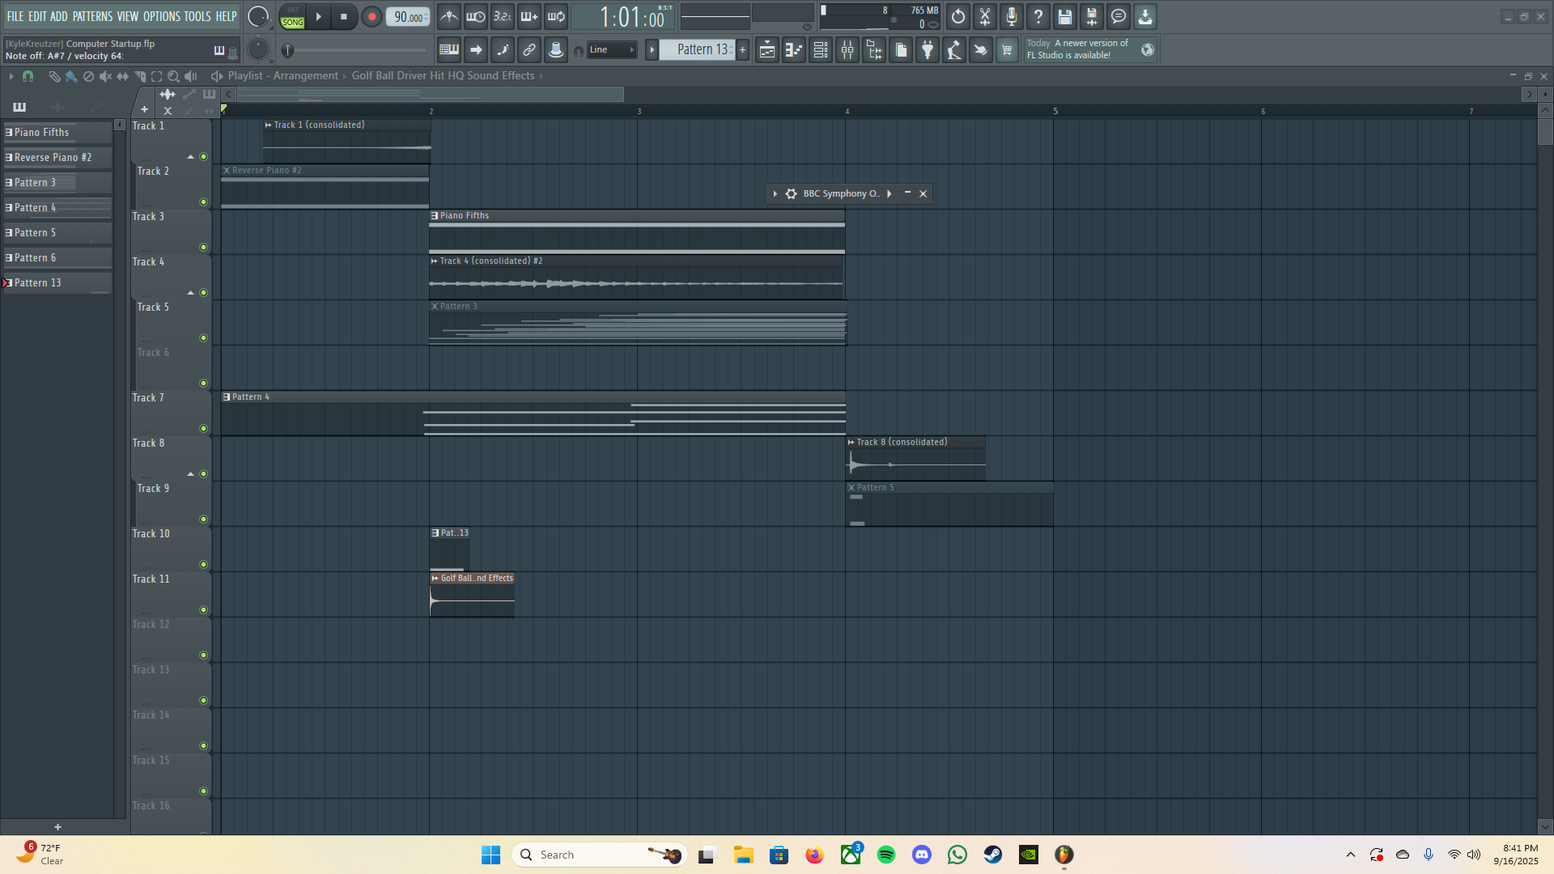Image resolution: width=1554 pixels, height=874 pixels.
Task: Mute Track 9 with its green light
Action: pos(203,520)
